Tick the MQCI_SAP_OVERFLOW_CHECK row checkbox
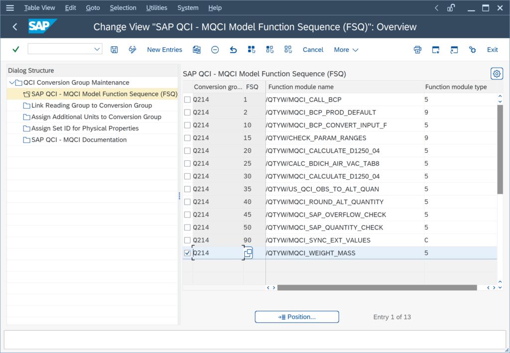Viewport: 510px width, 353px height. click(x=187, y=215)
